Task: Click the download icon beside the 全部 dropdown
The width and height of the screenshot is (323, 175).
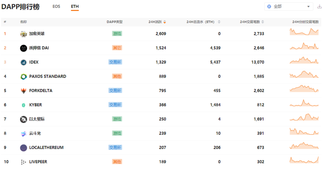Action: click(x=319, y=7)
